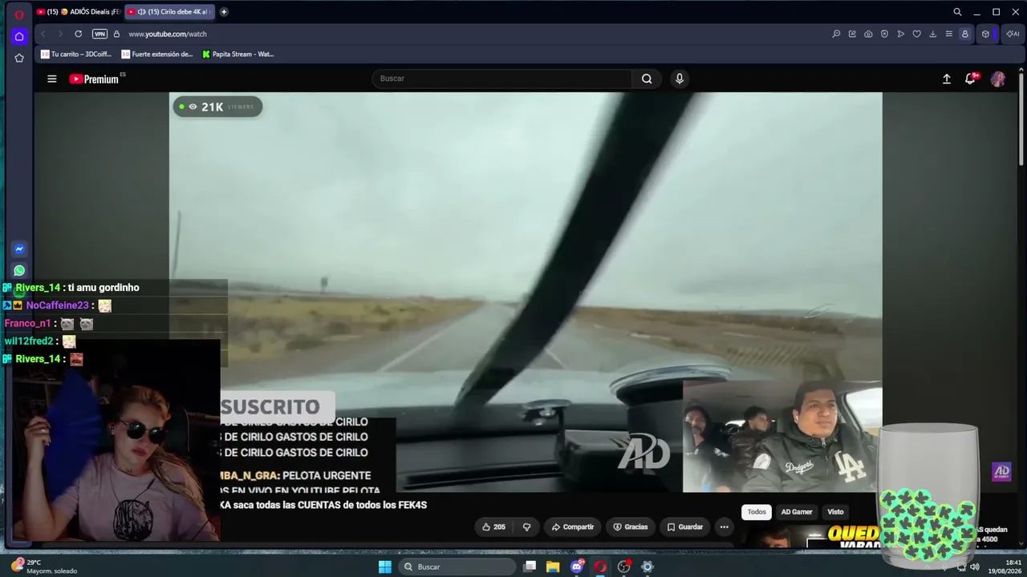Open Messenger in the Opera sidebar
Image resolution: width=1027 pixels, height=577 pixels.
[19, 249]
